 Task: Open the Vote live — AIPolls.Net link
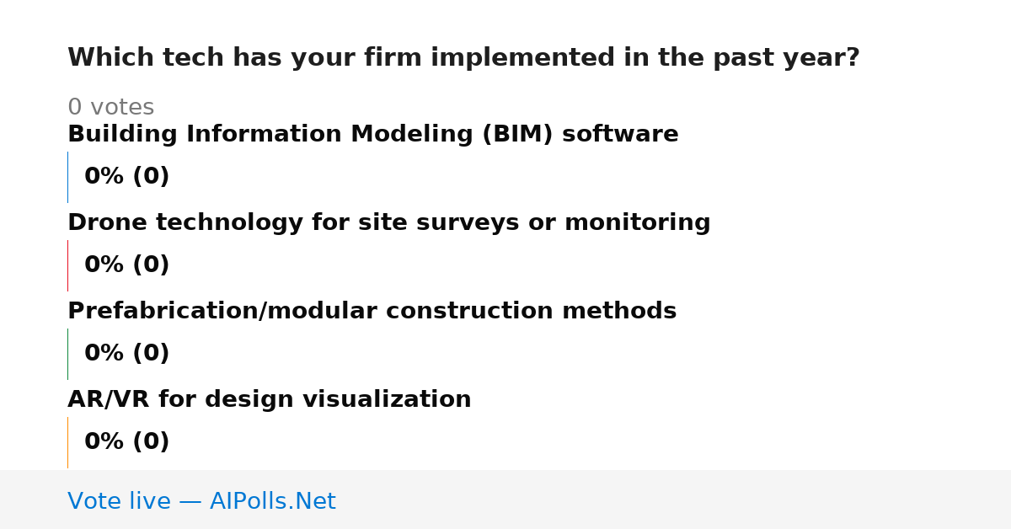(202, 502)
